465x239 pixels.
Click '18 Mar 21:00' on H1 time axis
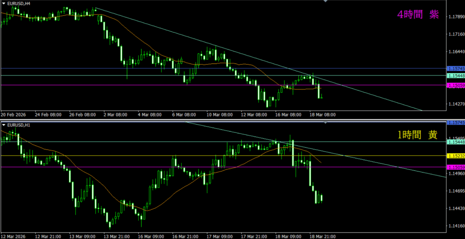click(x=323, y=236)
